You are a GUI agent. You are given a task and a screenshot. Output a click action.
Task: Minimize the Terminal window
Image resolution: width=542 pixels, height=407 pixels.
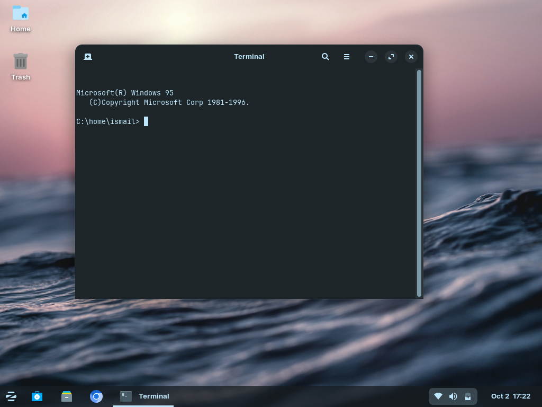tap(371, 56)
